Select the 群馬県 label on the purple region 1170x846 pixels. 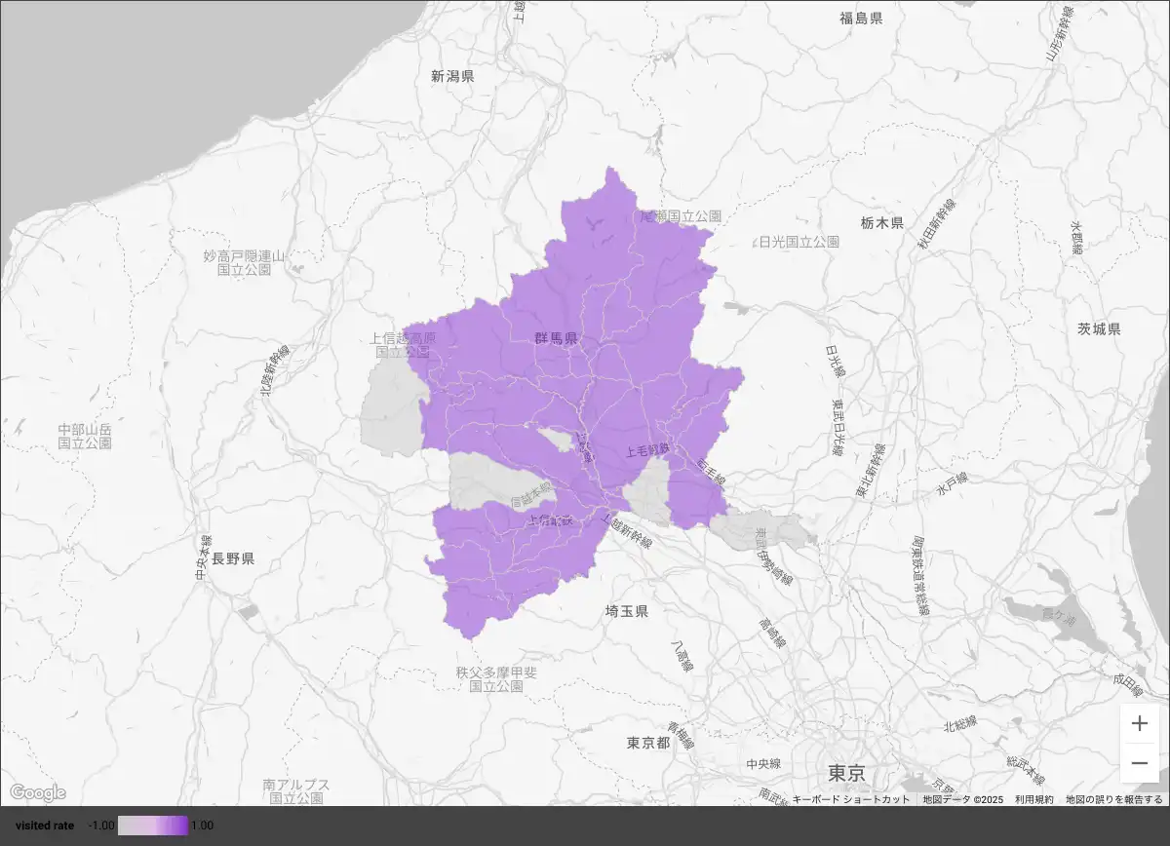556,338
